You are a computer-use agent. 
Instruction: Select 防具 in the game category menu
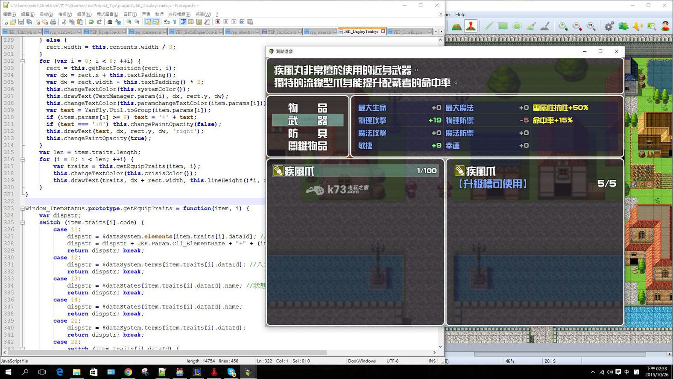click(307, 133)
